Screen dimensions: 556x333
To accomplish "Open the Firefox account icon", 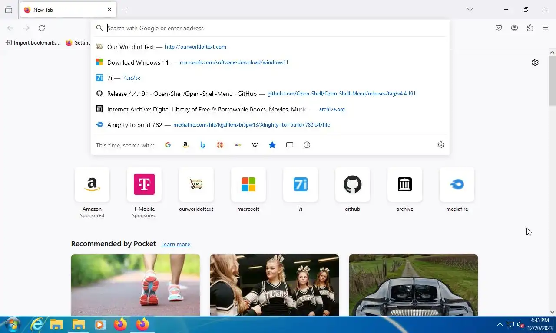I will 514,28.
